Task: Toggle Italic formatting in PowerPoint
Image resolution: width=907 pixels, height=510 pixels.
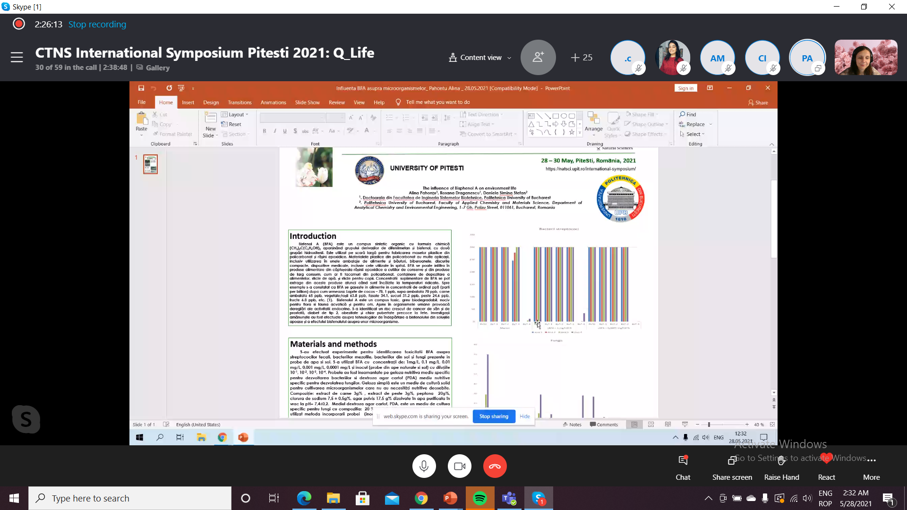Action: pos(274,131)
